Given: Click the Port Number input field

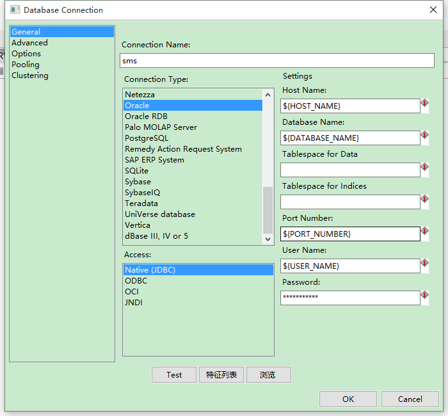Looking at the screenshot, I should tap(350, 234).
